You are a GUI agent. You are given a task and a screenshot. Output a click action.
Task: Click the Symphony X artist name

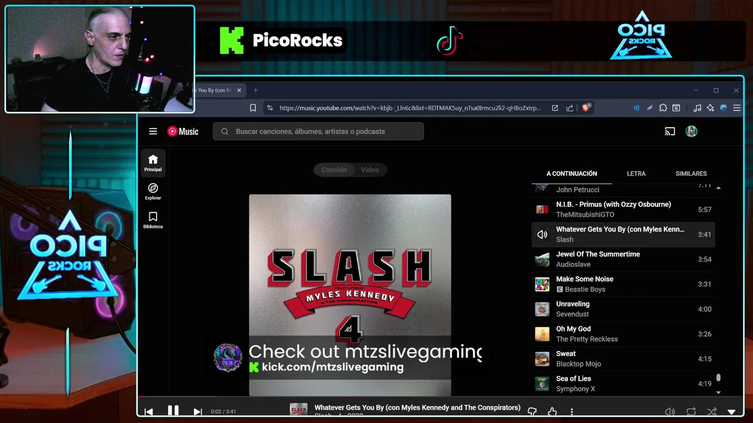click(575, 389)
